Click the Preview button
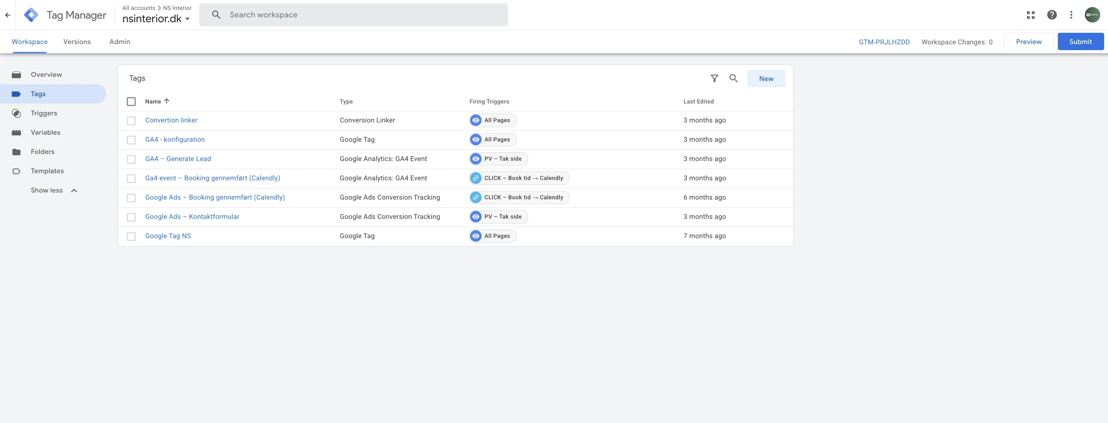 [x=1029, y=42]
